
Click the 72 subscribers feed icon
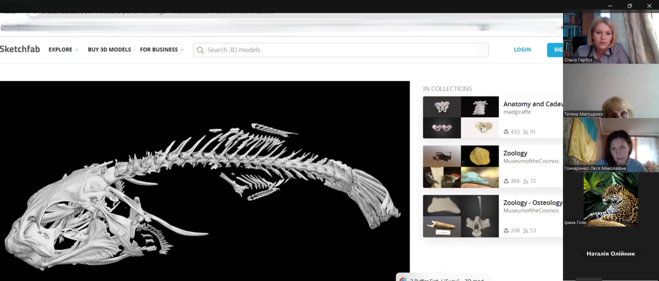(x=526, y=181)
